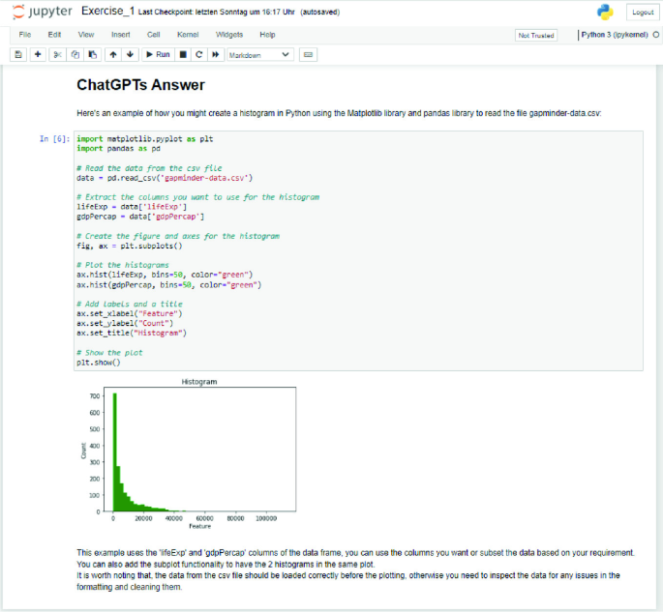Viewport: 663px width, 612px height.
Task: Click the Not Trusted button
Action: [536, 36]
